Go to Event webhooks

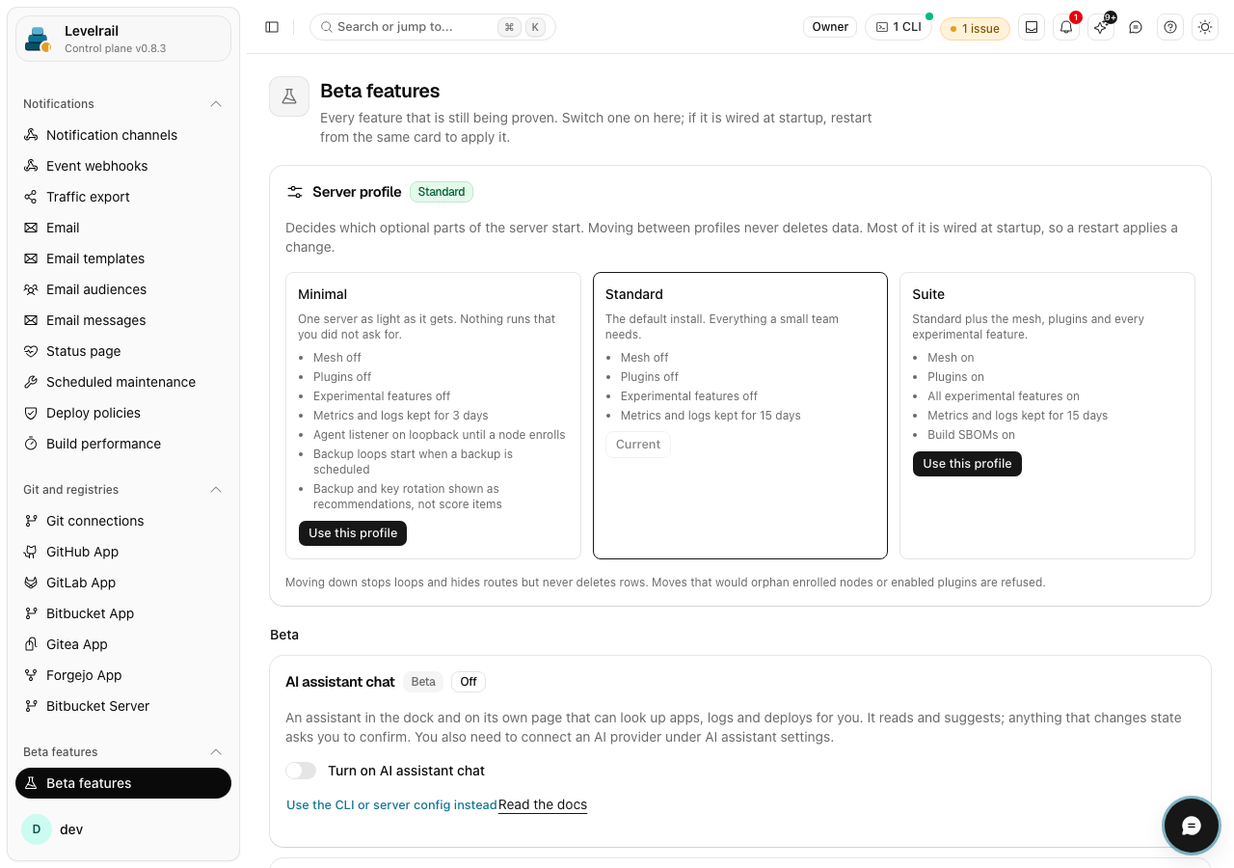click(x=123, y=166)
